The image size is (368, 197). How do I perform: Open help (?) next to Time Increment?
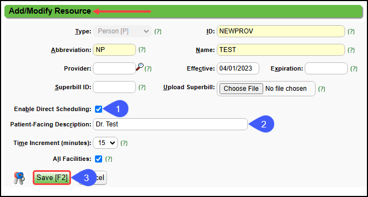pos(124,143)
